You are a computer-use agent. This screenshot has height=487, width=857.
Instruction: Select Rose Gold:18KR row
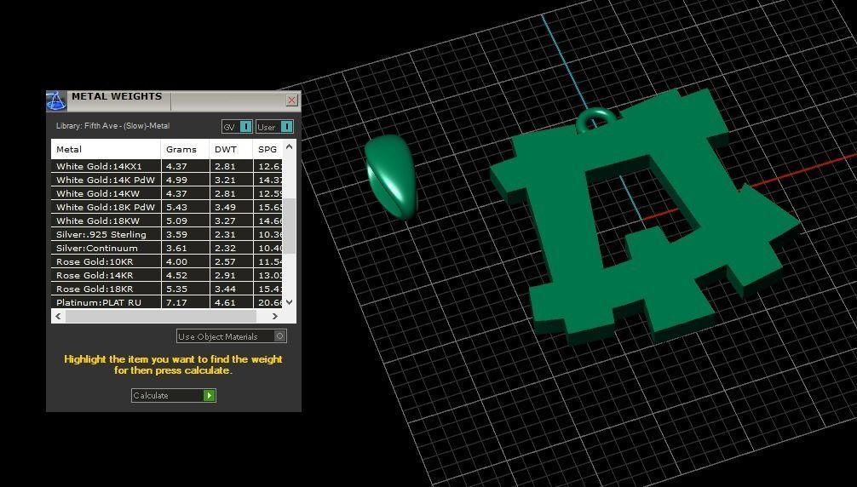coord(167,289)
